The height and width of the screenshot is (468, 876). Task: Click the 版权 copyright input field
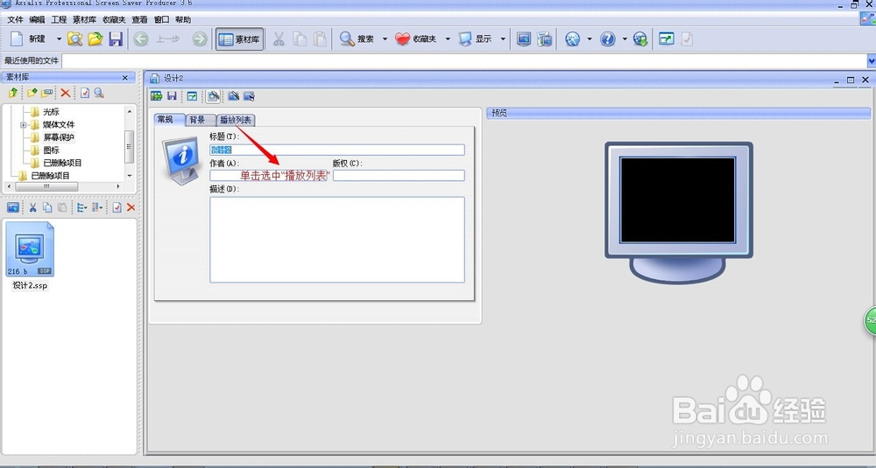[399, 175]
